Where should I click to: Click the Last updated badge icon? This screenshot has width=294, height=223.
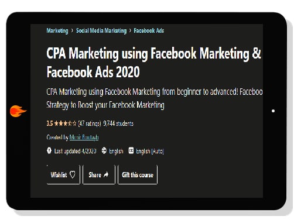pos(49,150)
